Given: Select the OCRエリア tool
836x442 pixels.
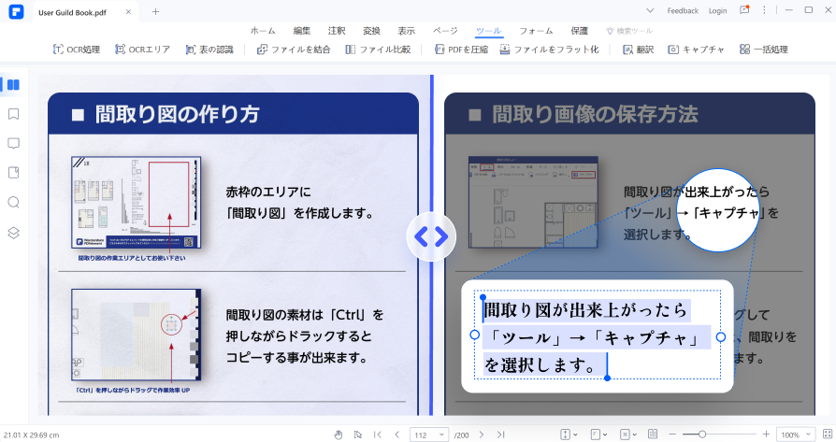Looking at the screenshot, I should point(142,50).
